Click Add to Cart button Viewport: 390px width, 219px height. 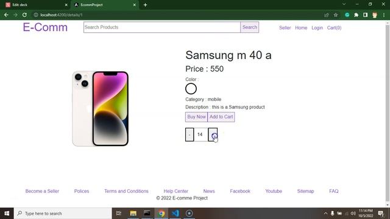221,117
